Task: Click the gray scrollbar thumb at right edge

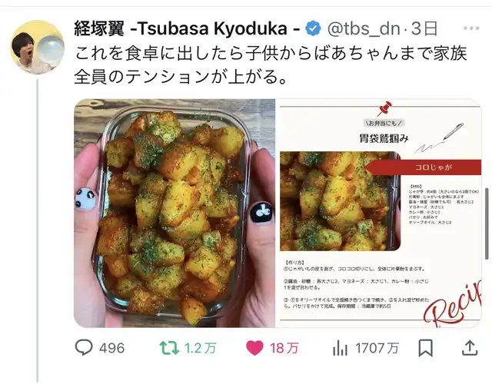Action: coord(487,223)
